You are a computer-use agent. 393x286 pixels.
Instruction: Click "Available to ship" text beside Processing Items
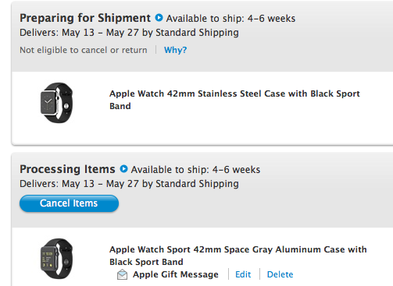click(x=195, y=170)
